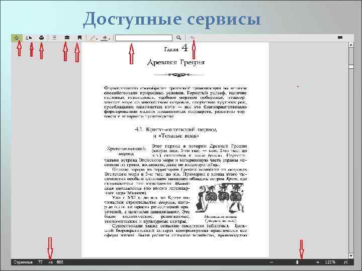
Task: Click the margin note 'Крито-микенский период'
Action: pos(126,151)
